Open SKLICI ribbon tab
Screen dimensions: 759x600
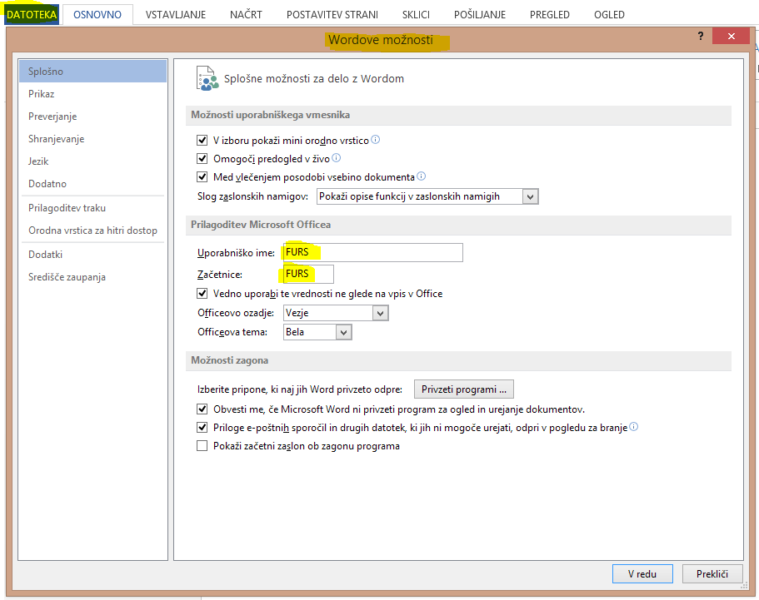click(x=416, y=14)
